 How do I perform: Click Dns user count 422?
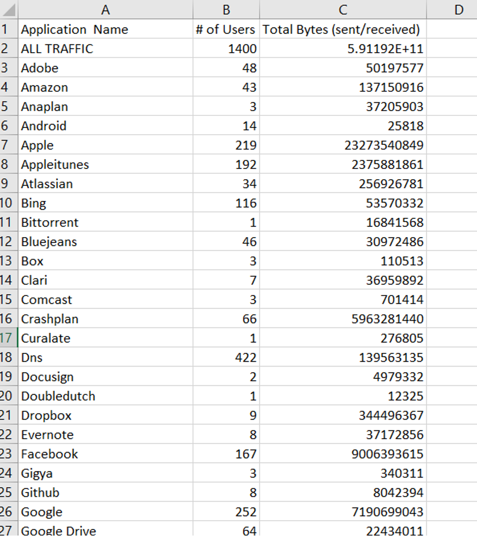[226, 357]
